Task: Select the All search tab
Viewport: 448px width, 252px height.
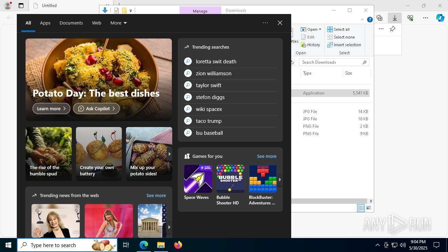Action: coord(28,23)
